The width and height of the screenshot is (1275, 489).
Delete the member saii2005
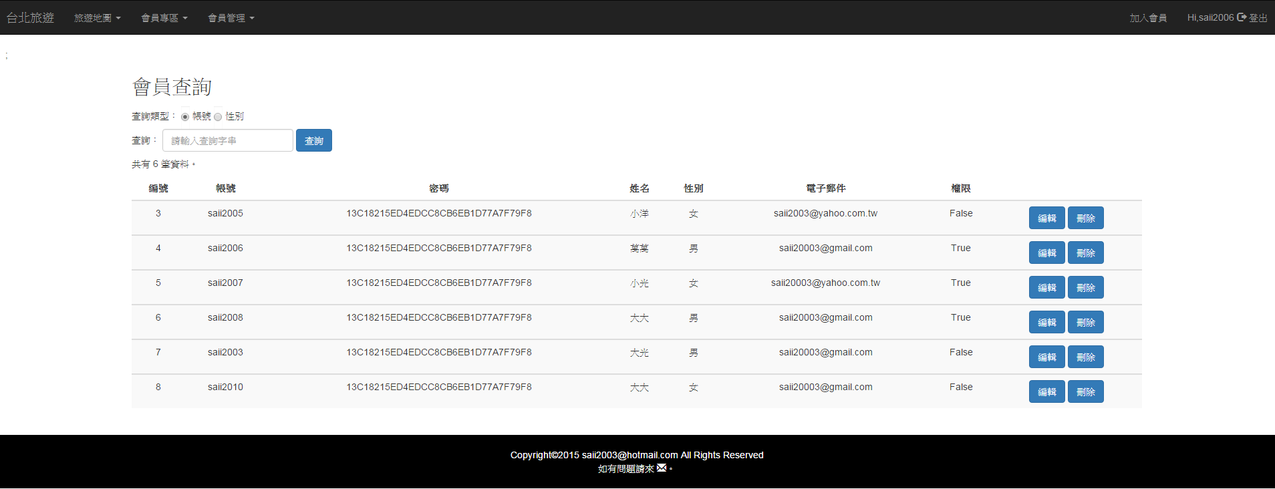[x=1085, y=218]
